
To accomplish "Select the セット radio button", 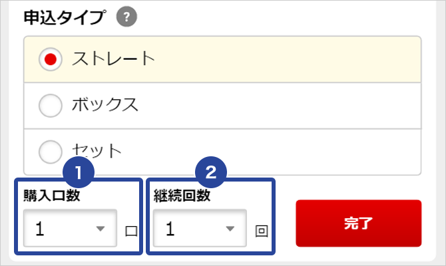I will 51,150.
